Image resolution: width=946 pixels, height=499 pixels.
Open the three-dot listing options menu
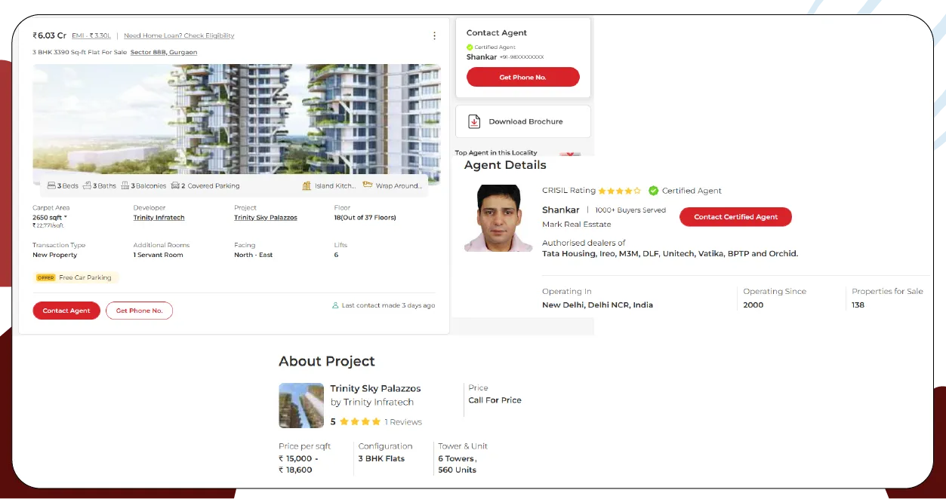pyautogui.click(x=434, y=35)
